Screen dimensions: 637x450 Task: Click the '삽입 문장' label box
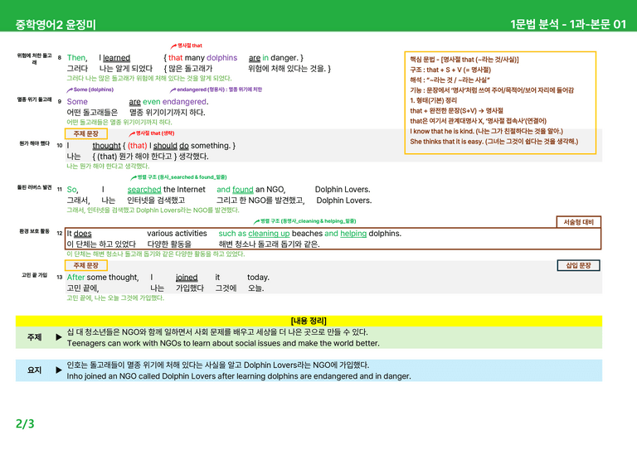578,265
